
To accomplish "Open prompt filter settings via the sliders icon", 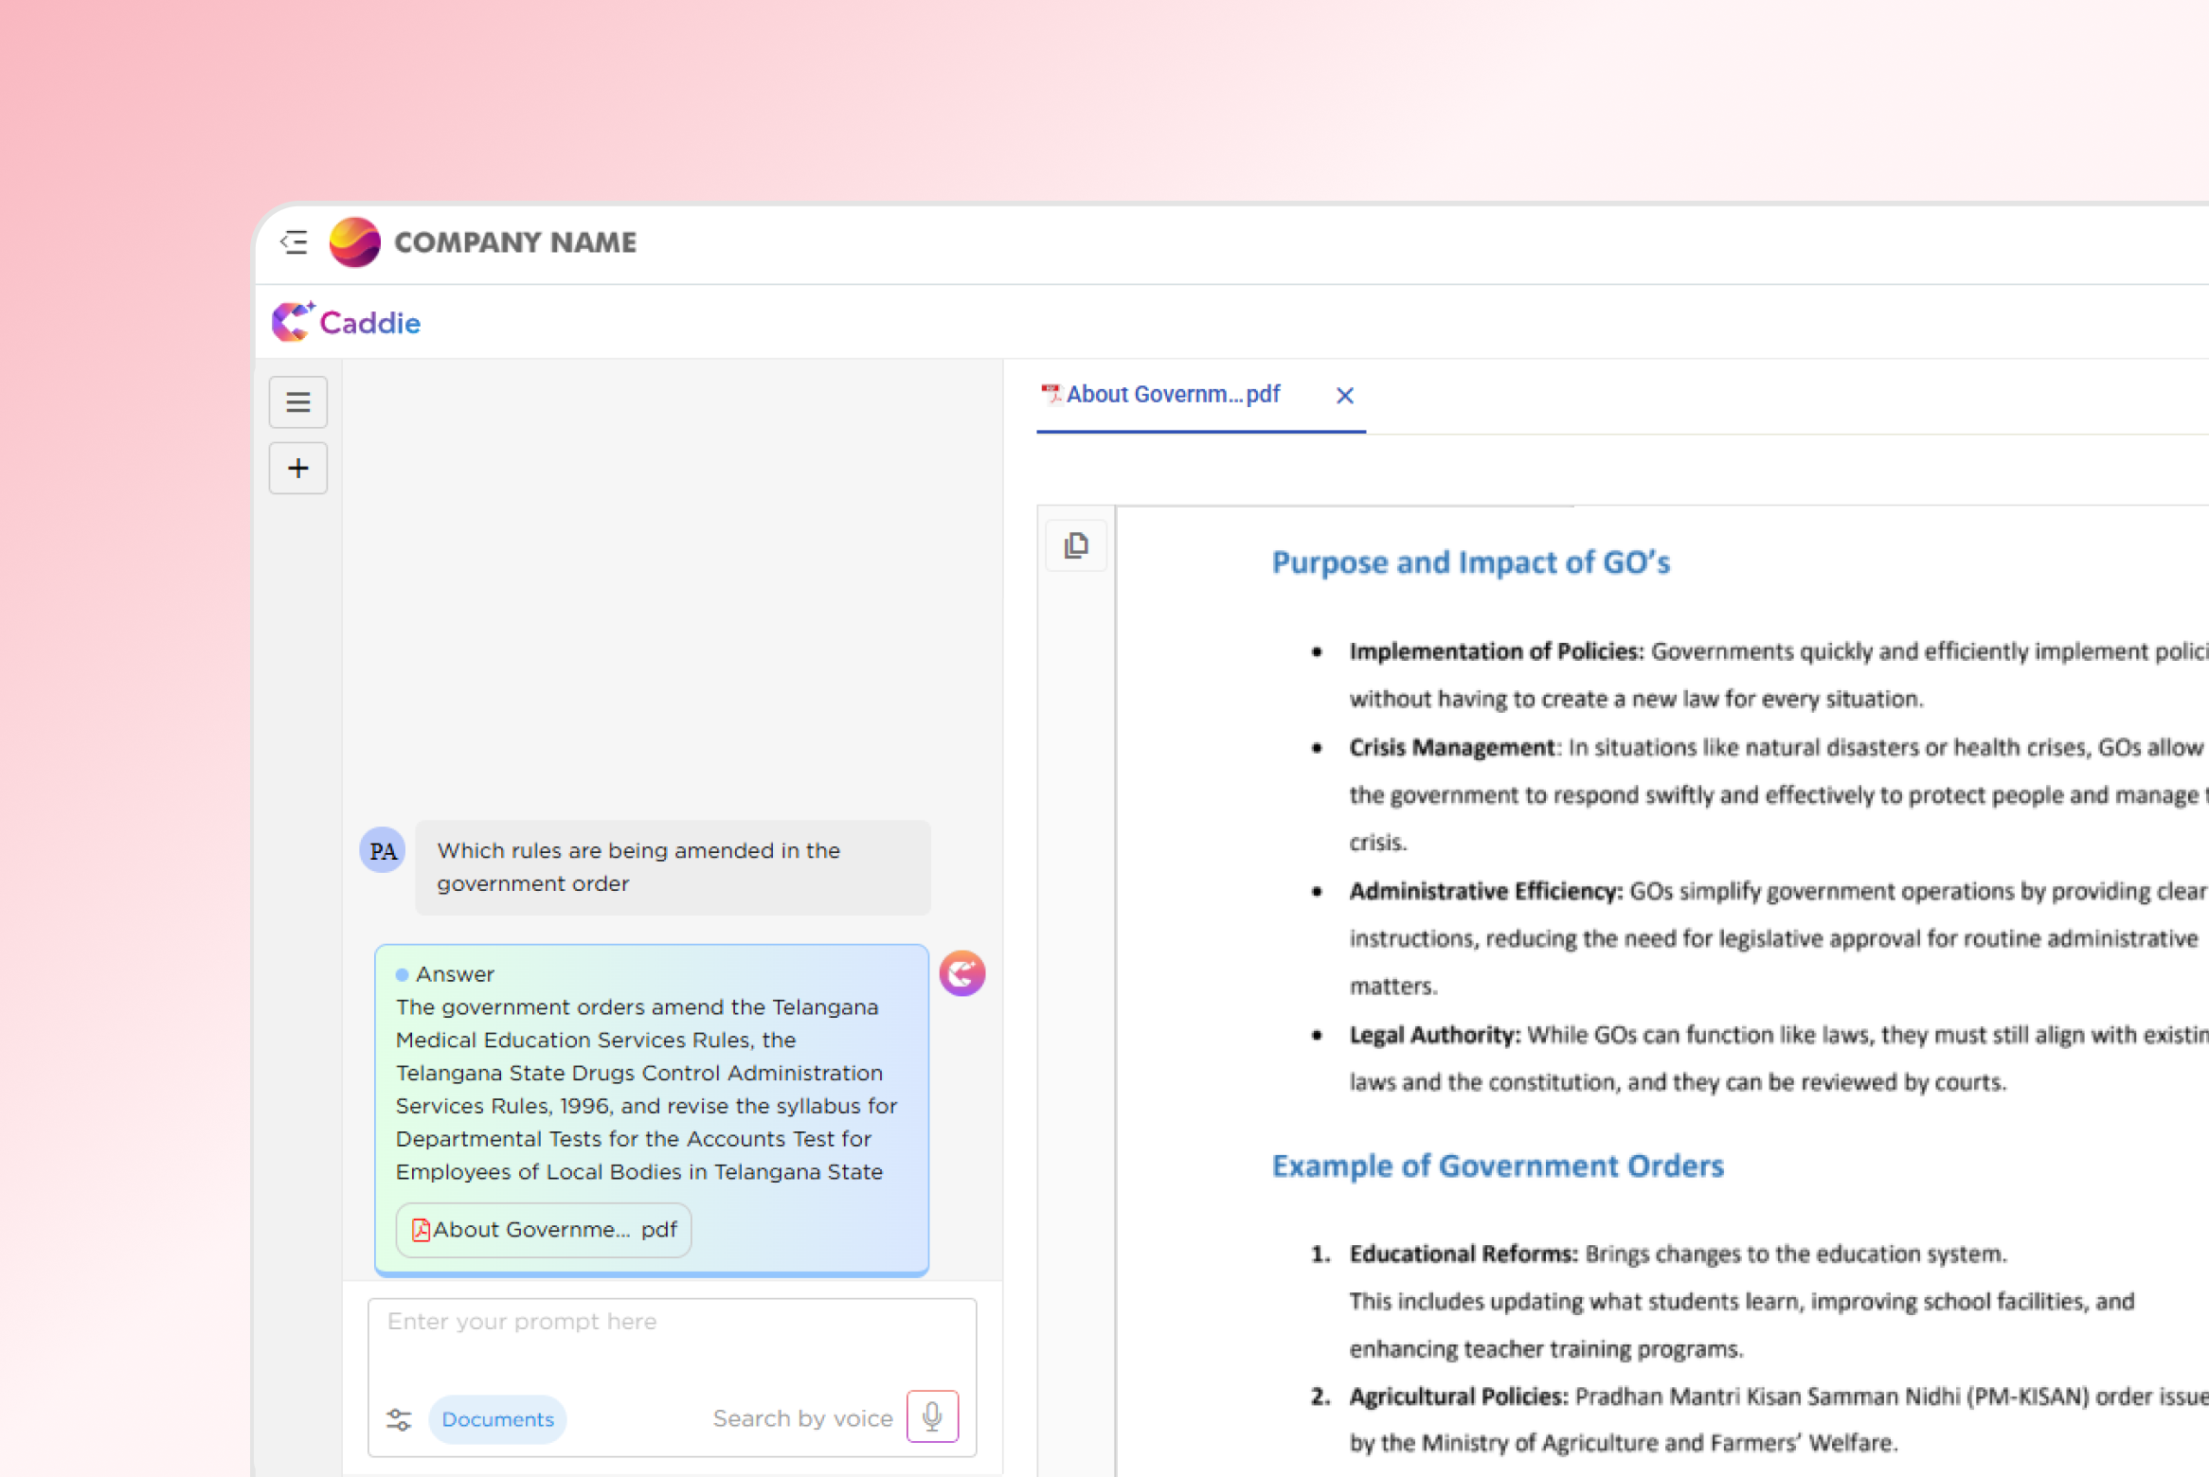I will (399, 1418).
